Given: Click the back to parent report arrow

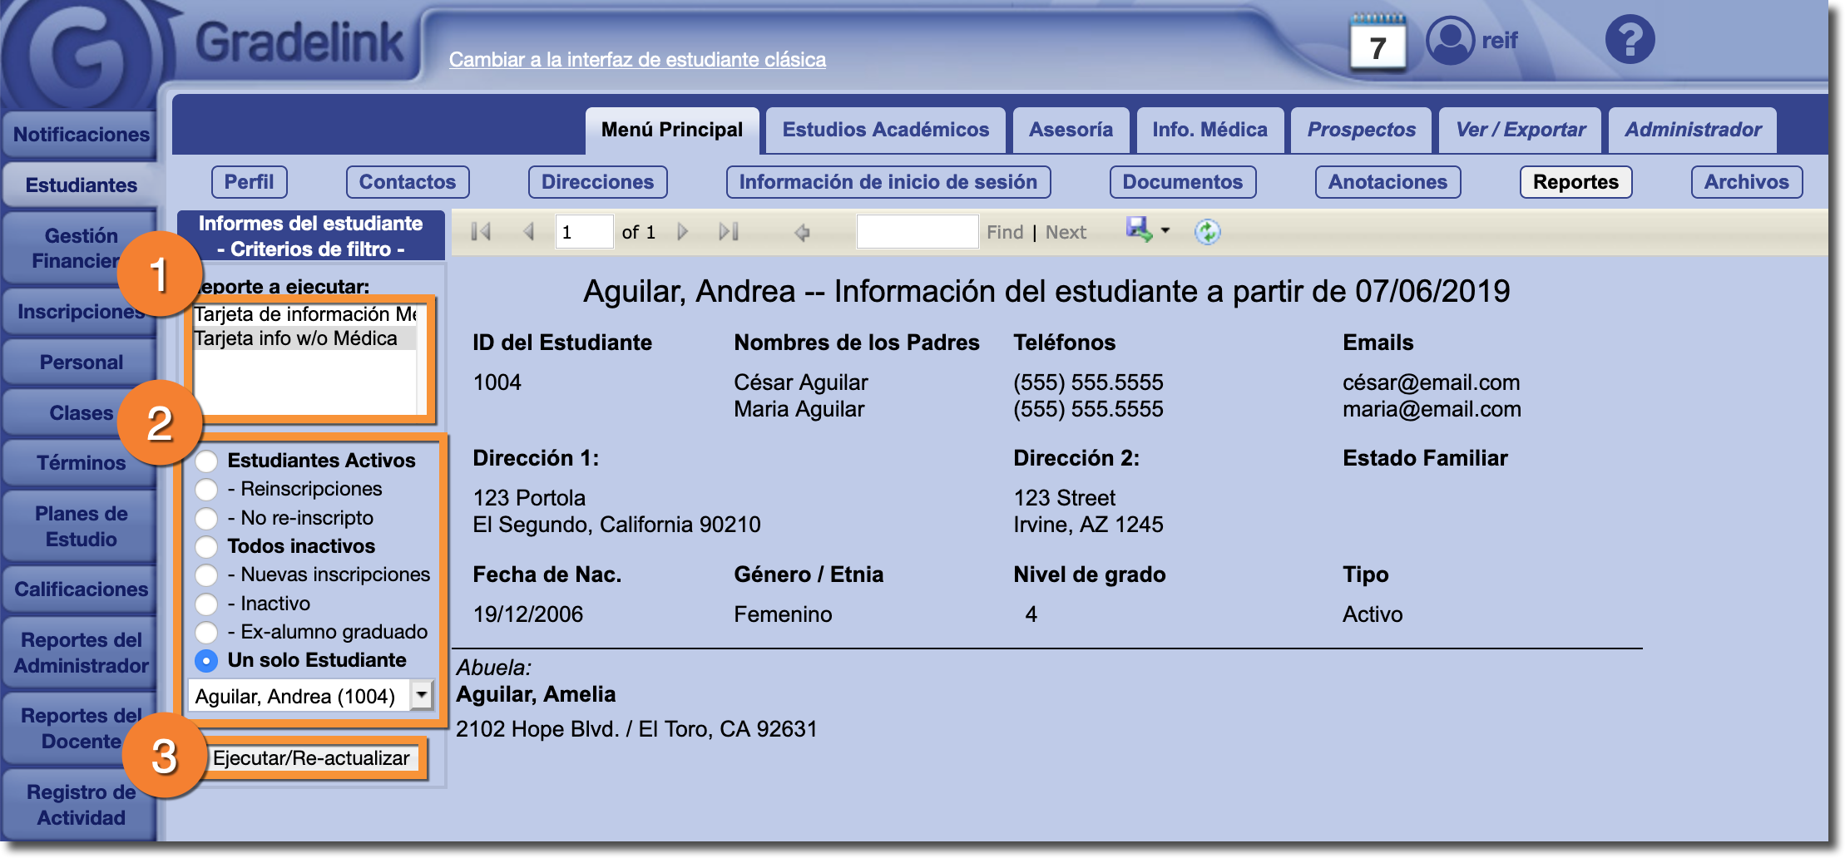Looking at the screenshot, I should click(802, 233).
